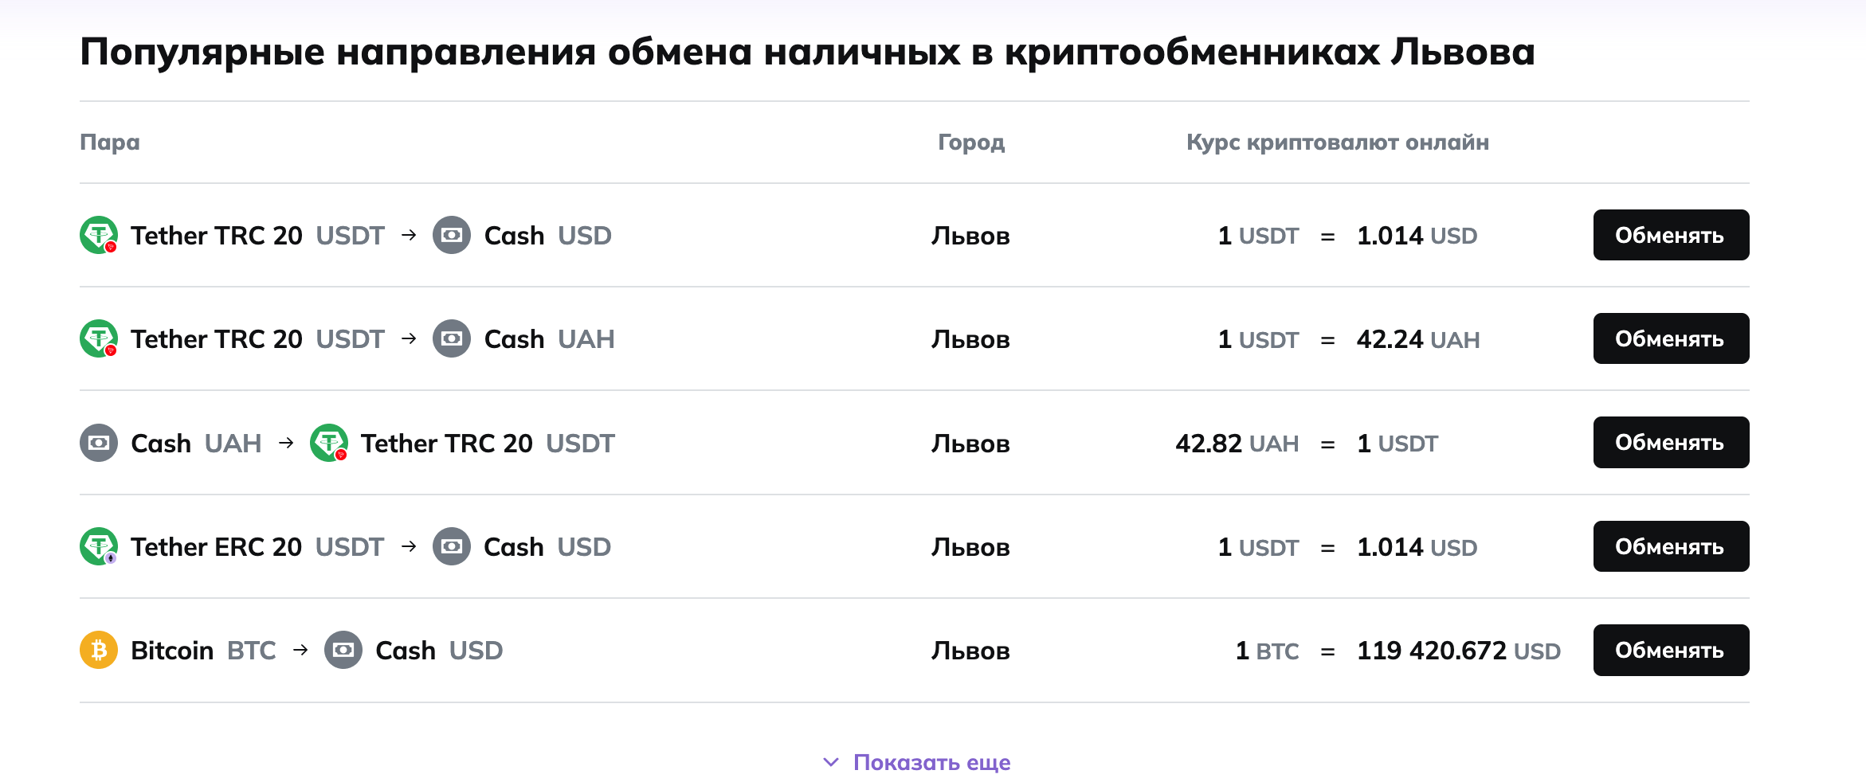Click the Tether ERC 20 icon

(99, 546)
